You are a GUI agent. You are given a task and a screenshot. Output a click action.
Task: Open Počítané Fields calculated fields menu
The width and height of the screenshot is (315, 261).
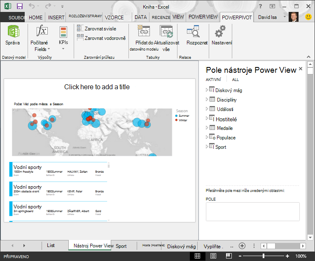point(40,38)
